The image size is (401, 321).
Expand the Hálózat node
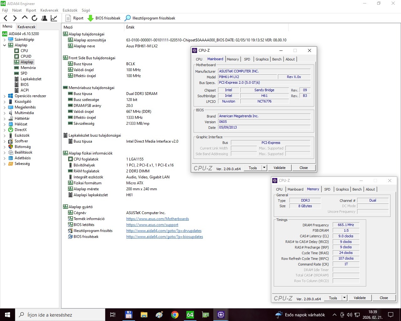tap(4, 124)
